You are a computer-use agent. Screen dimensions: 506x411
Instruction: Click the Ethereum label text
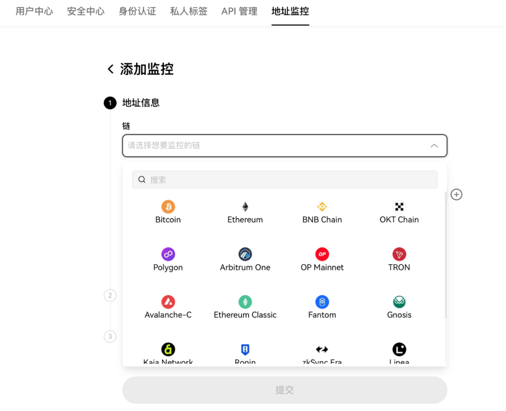[245, 220]
